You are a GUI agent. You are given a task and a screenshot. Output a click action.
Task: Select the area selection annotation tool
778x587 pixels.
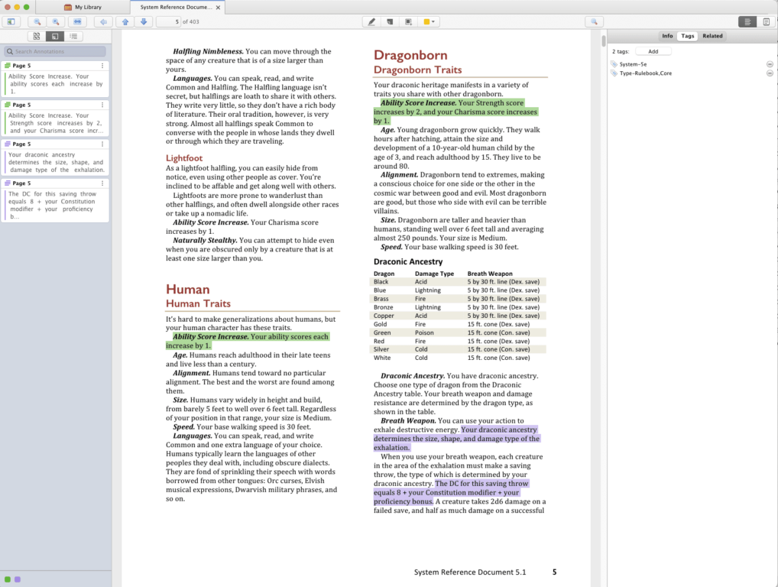[x=409, y=21]
